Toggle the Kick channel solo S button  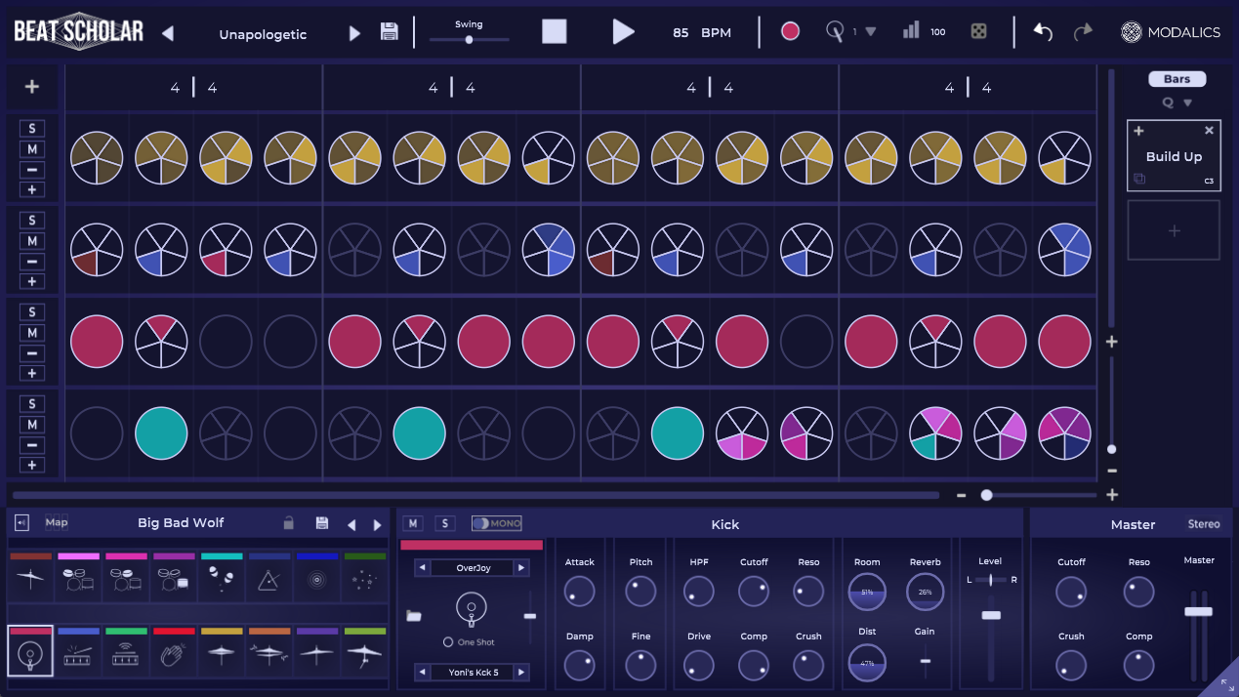[445, 523]
